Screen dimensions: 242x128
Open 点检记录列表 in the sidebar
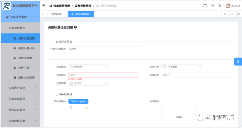(20, 78)
